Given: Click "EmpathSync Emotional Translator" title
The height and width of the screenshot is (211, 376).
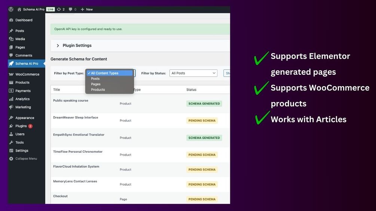Looking at the screenshot, I should [x=79, y=135].
